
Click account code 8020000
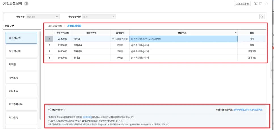tap(62, 51)
